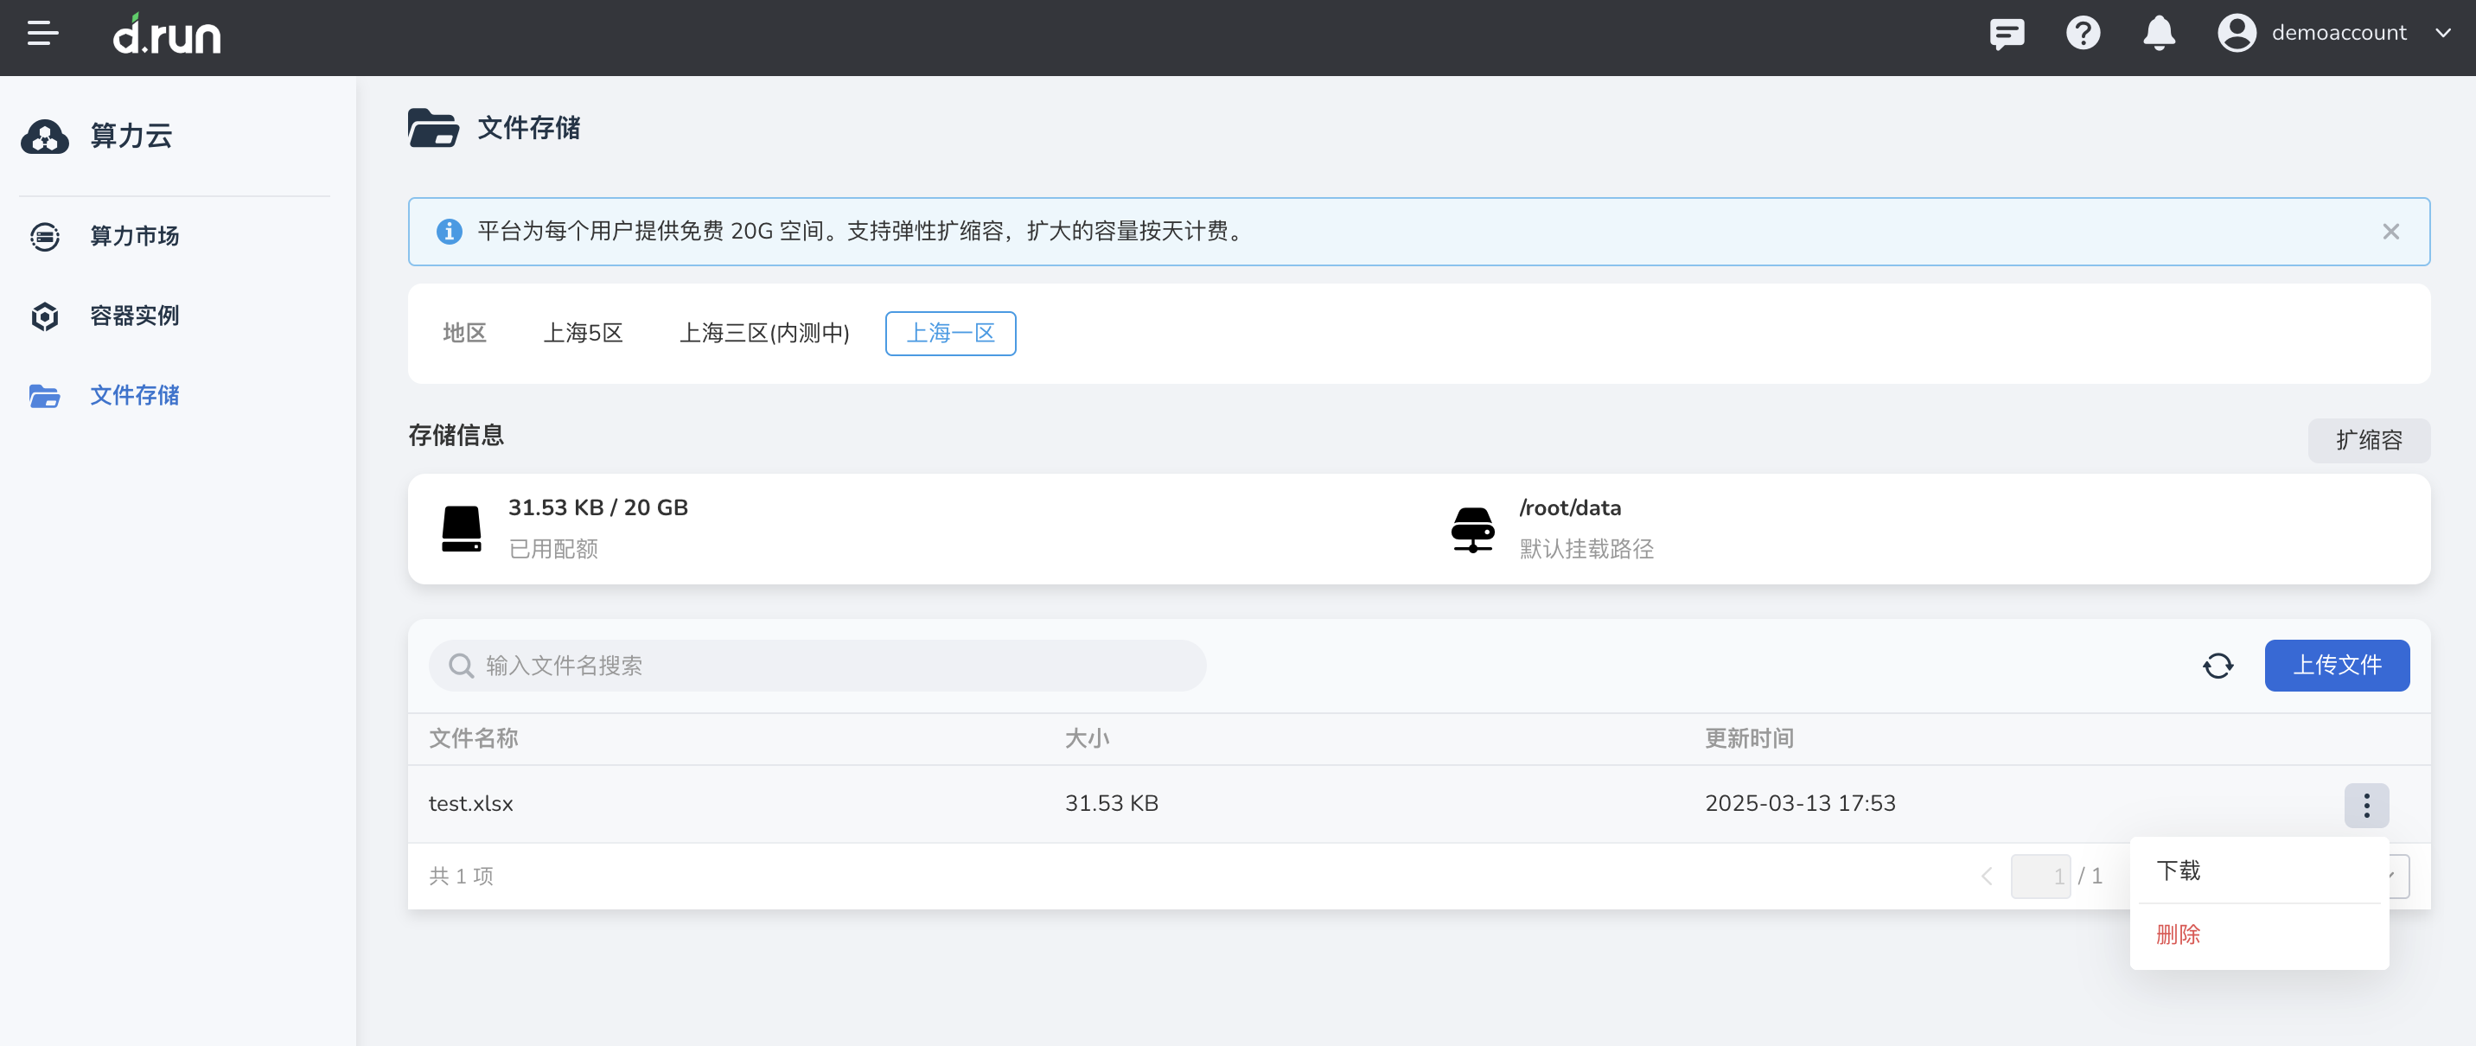
Task: Click the refresh icon beside 上传文件 button
Action: click(x=2219, y=666)
